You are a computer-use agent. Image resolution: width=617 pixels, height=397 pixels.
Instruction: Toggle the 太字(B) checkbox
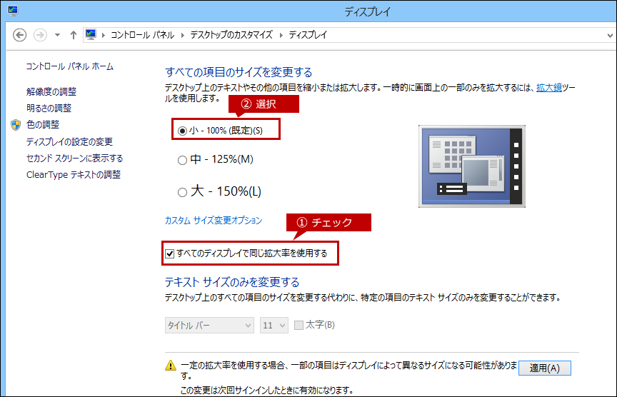[299, 325]
